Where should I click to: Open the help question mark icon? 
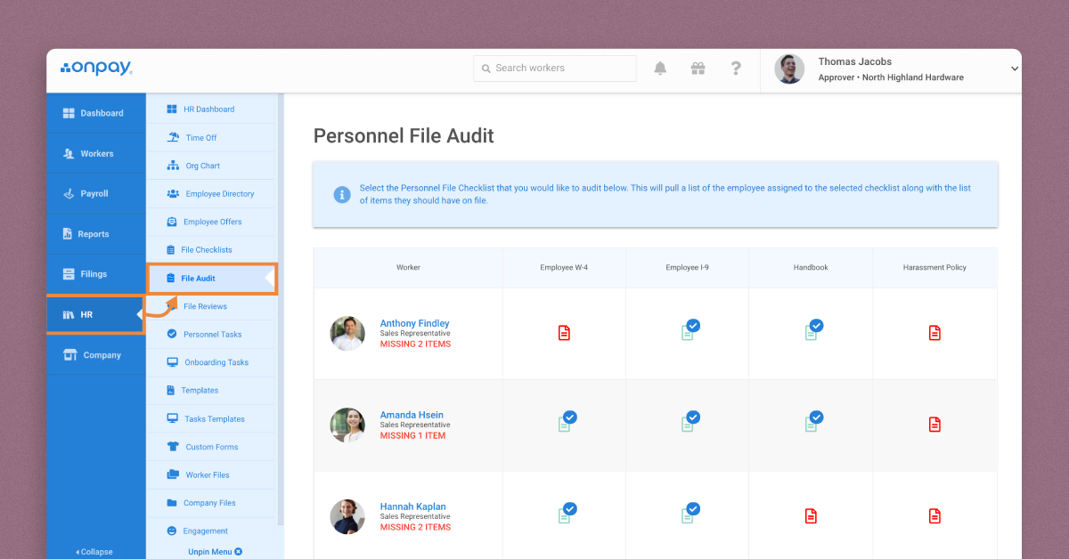coord(736,69)
